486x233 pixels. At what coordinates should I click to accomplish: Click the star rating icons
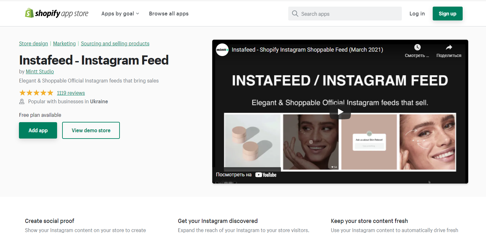[x=36, y=93]
